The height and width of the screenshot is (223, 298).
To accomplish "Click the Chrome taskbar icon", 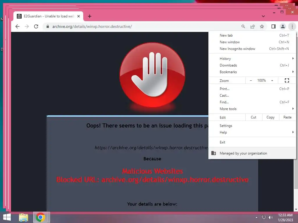I will tap(40, 217).
